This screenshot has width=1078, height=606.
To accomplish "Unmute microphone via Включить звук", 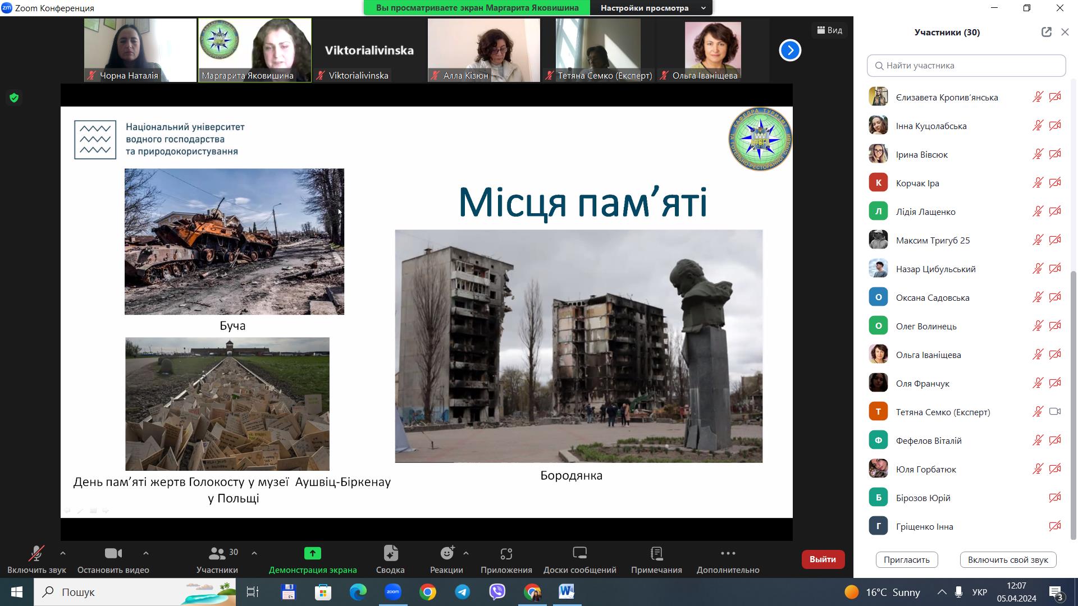I will [x=36, y=554].
